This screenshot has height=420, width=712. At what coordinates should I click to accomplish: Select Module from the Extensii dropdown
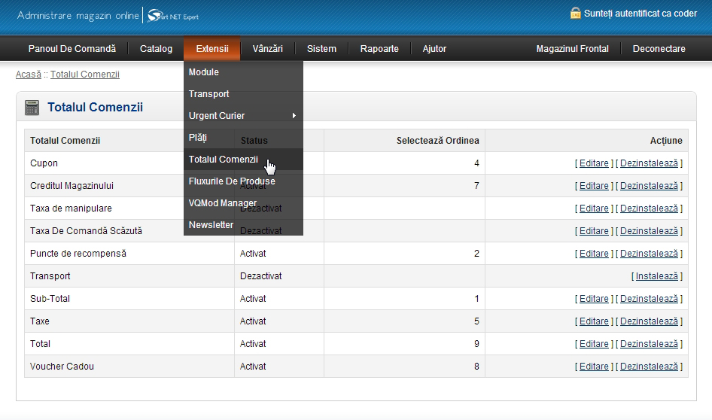pyautogui.click(x=204, y=72)
